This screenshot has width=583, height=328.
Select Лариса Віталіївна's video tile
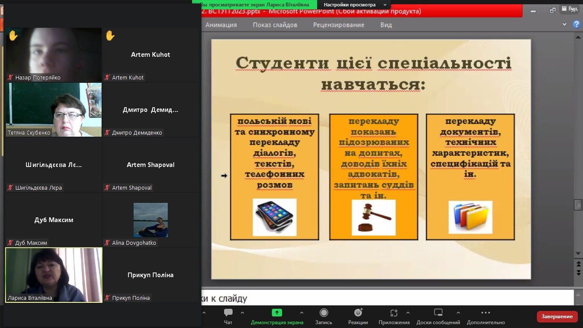tap(54, 275)
